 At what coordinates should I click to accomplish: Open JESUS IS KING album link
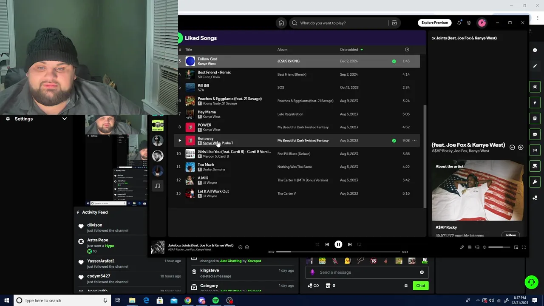point(289,61)
